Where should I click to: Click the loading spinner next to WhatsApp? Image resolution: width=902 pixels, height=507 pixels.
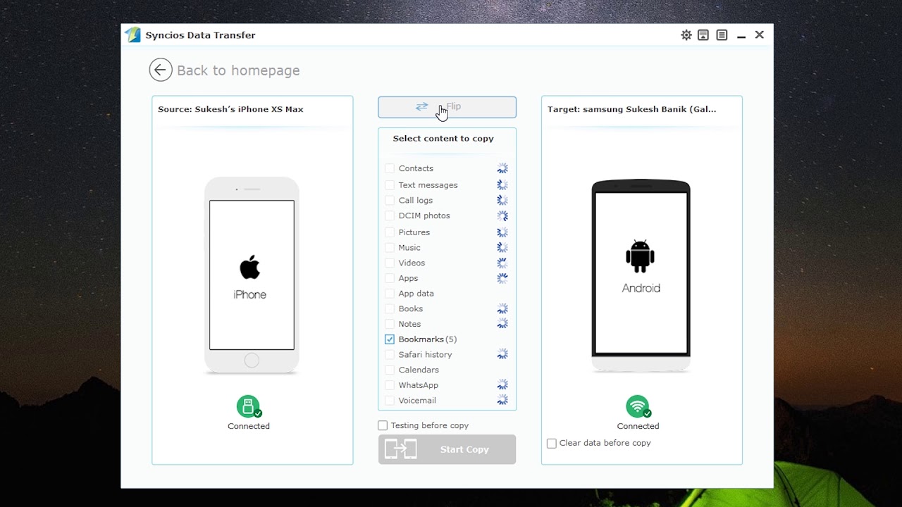pos(502,385)
